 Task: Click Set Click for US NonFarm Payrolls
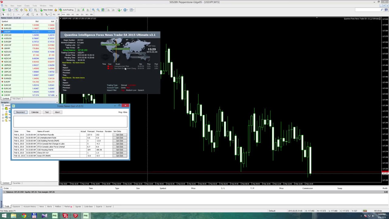pos(119,135)
